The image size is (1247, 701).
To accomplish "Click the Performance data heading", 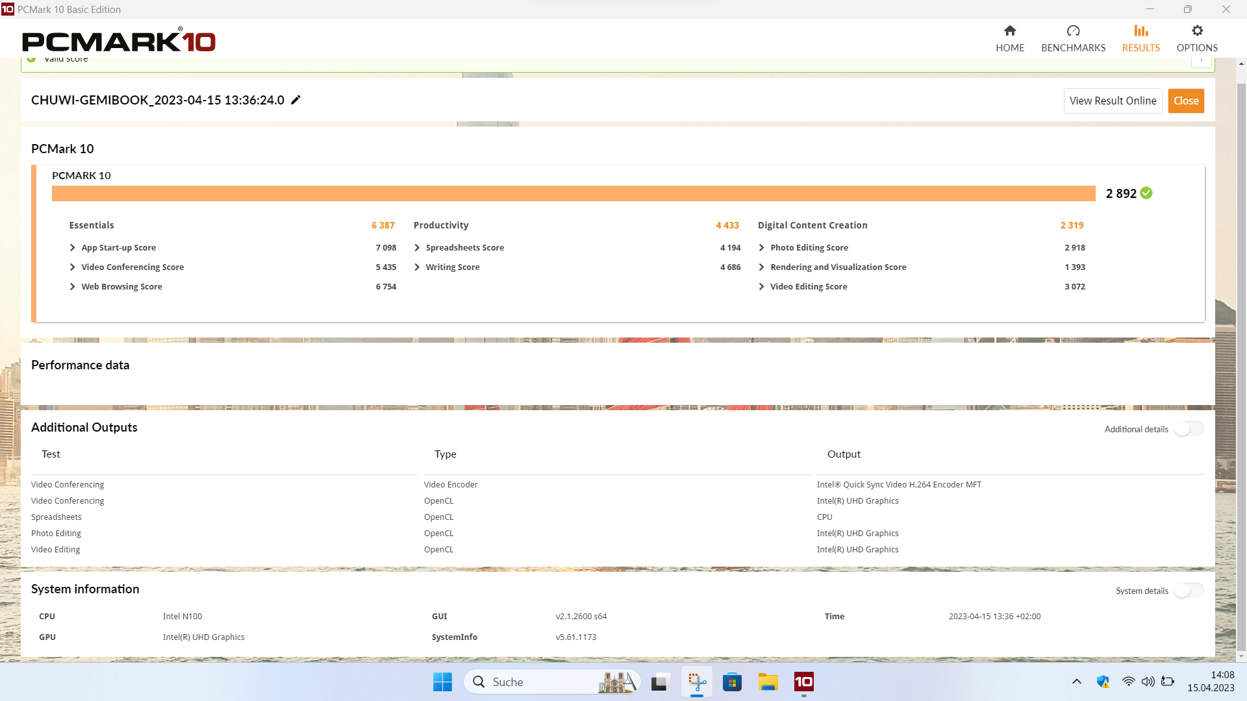I will point(80,365).
